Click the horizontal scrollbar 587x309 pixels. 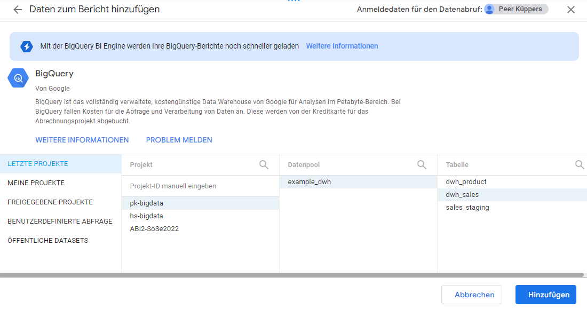point(291,275)
